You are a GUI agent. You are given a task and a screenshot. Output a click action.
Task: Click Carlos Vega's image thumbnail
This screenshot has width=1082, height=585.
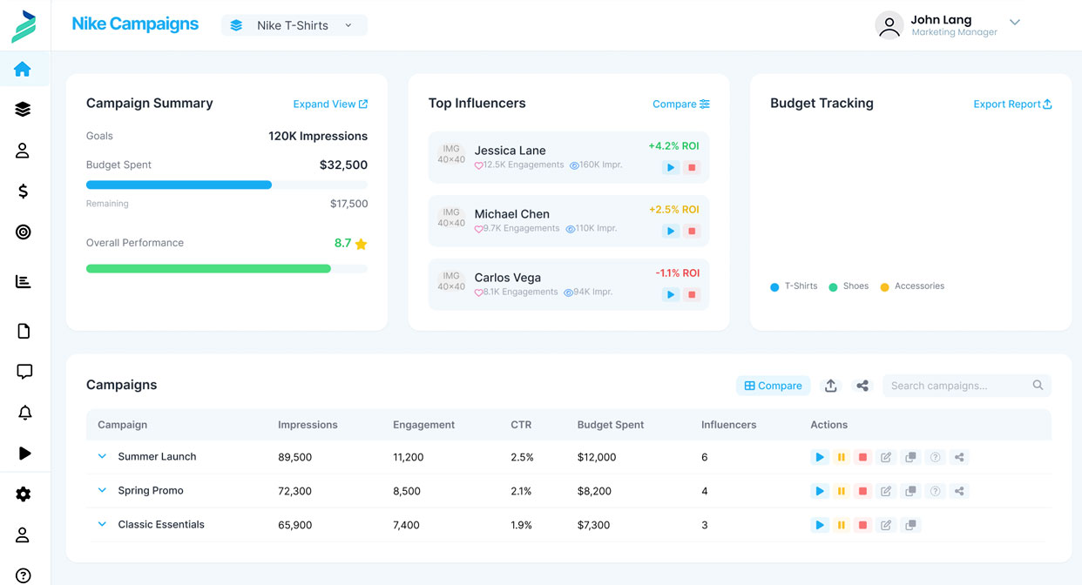451,281
